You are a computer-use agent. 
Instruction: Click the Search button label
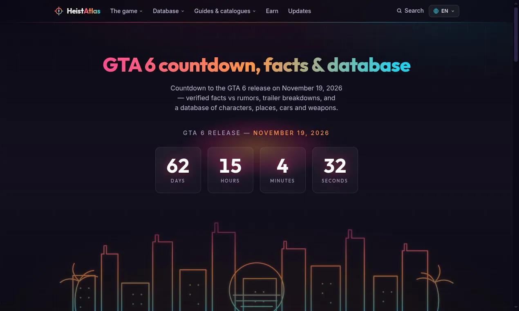pyautogui.click(x=414, y=11)
